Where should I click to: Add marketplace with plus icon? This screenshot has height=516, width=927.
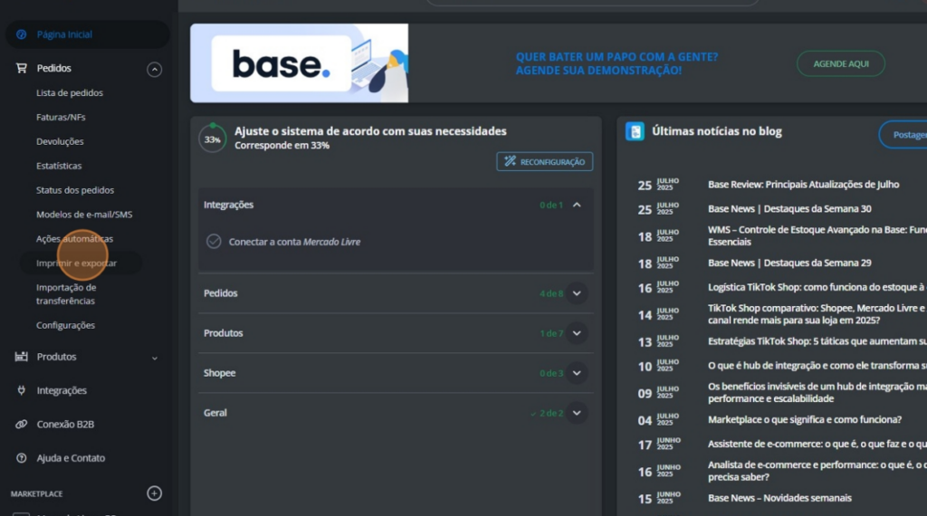point(154,493)
